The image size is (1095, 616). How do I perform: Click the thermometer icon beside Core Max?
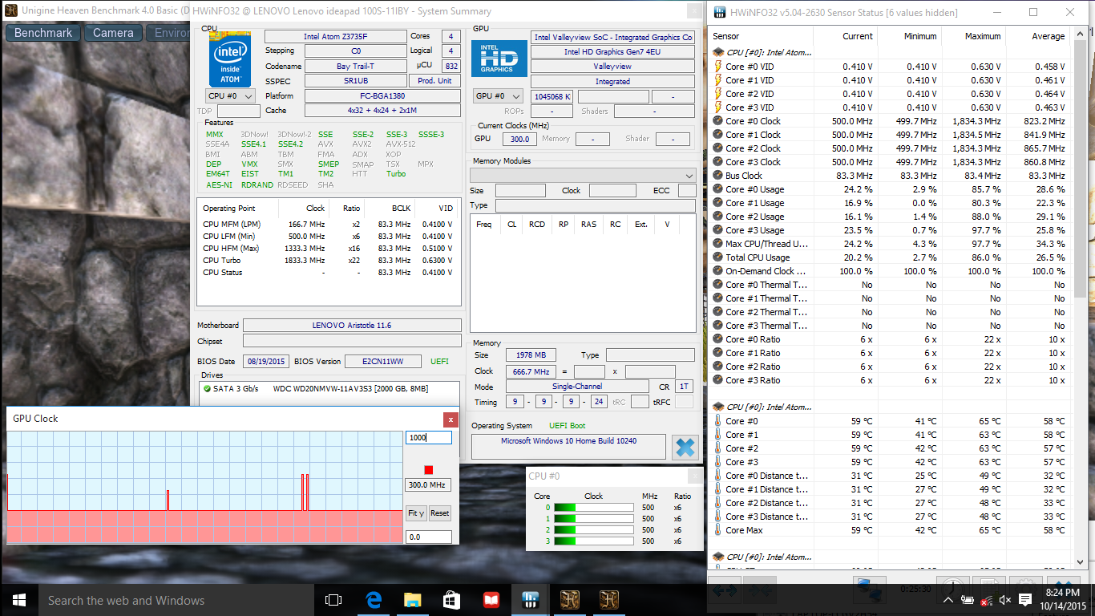coord(718,530)
